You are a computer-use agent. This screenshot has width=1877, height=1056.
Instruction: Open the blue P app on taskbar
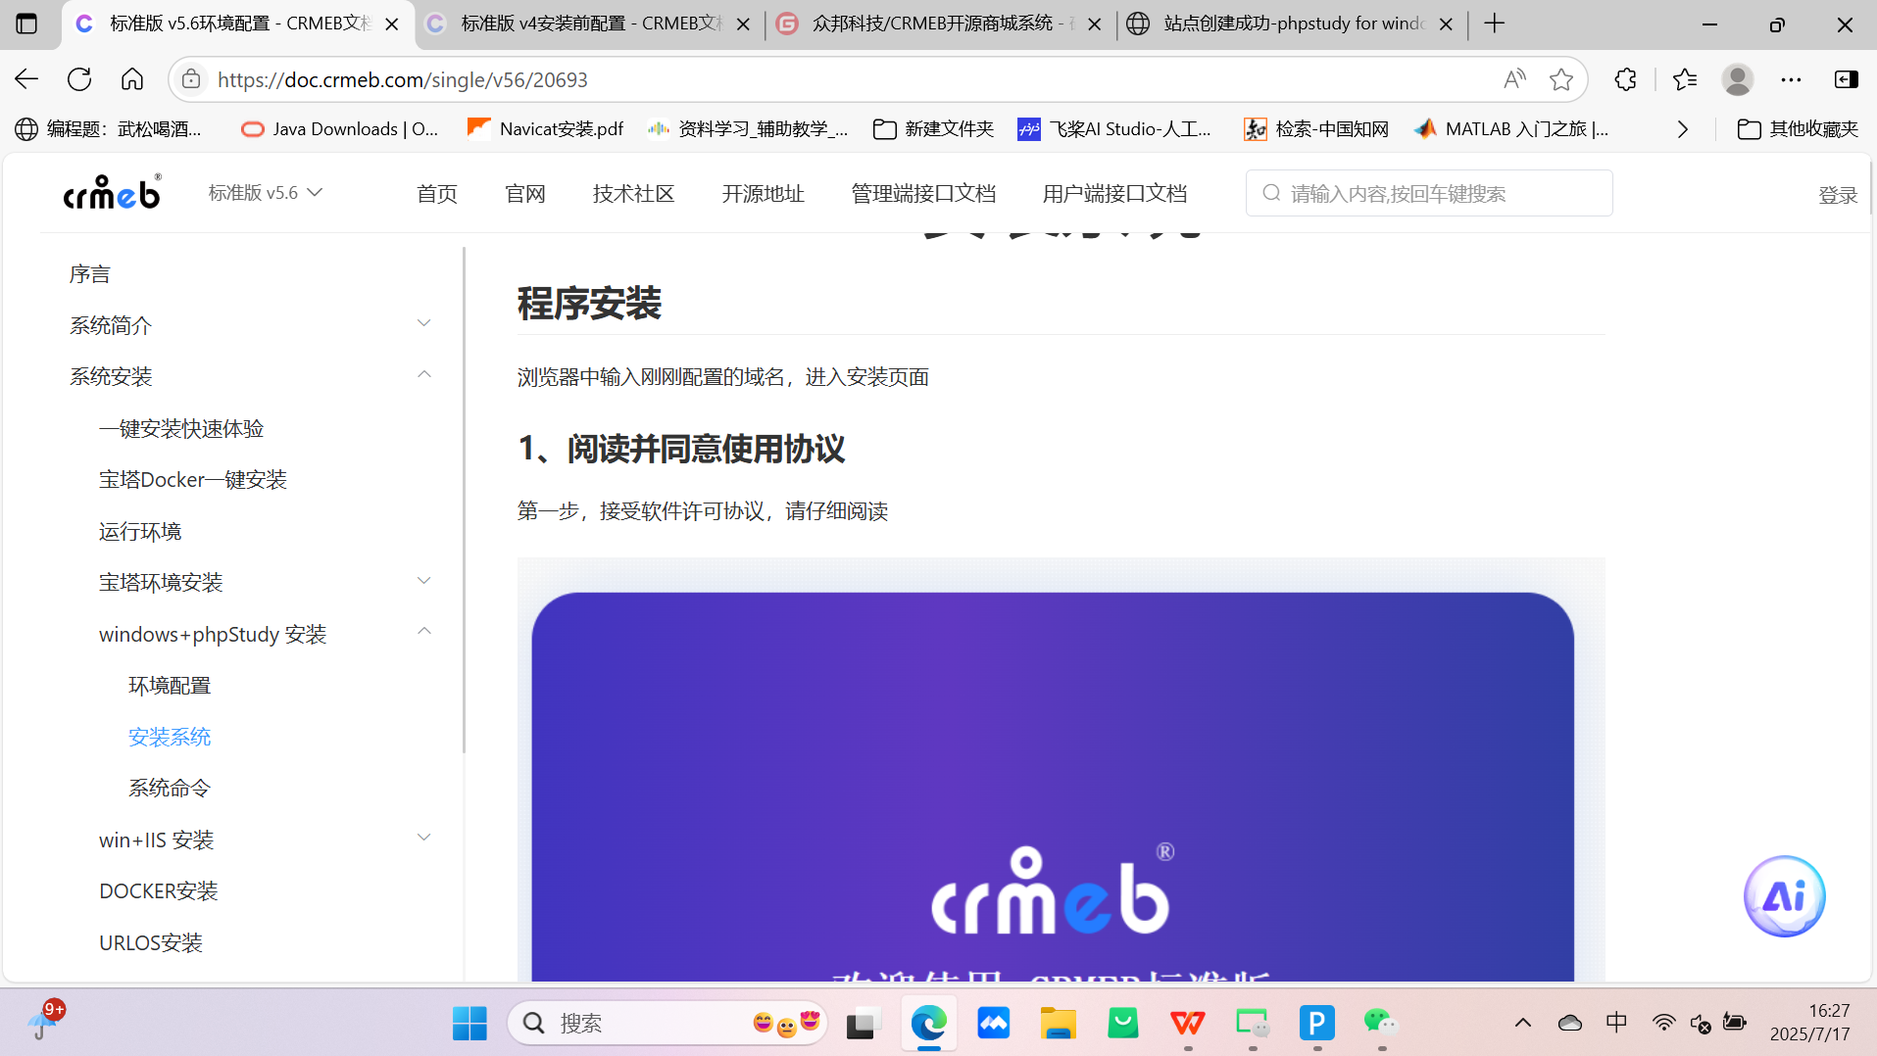click(x=1316, y=1023)
